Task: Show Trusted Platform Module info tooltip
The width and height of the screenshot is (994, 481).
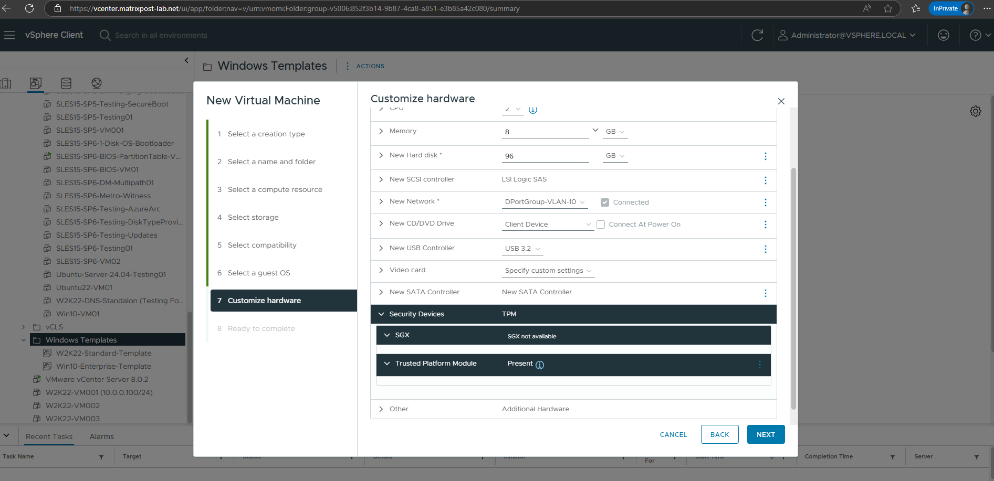Action: pos(540,365)
